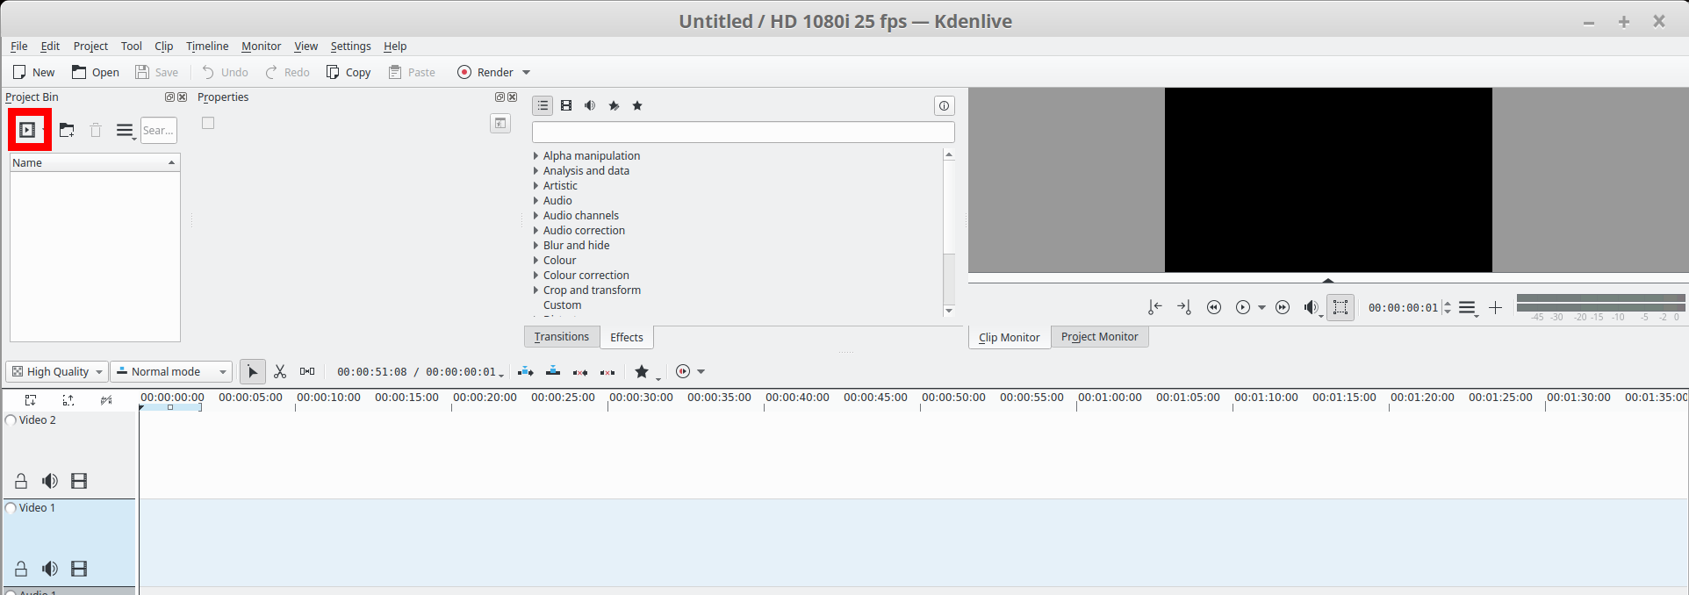Open the monitor volume control
This screenshot has height=595, width=1689.
[x=1312, y=307]
